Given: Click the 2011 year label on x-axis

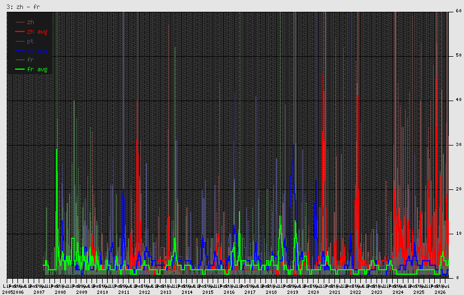Looking at the screenshot, I should 123,292.
